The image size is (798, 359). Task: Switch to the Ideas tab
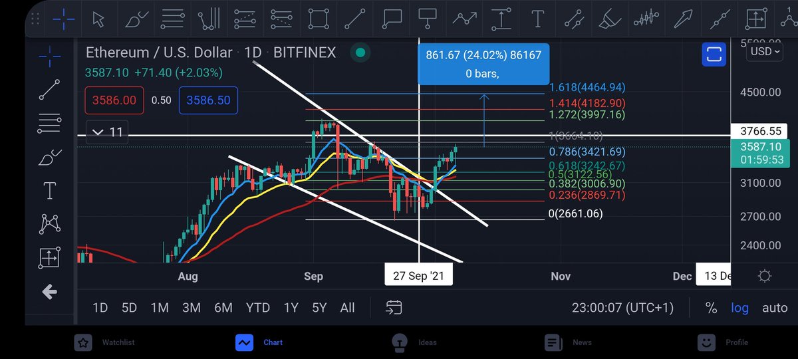414,342
